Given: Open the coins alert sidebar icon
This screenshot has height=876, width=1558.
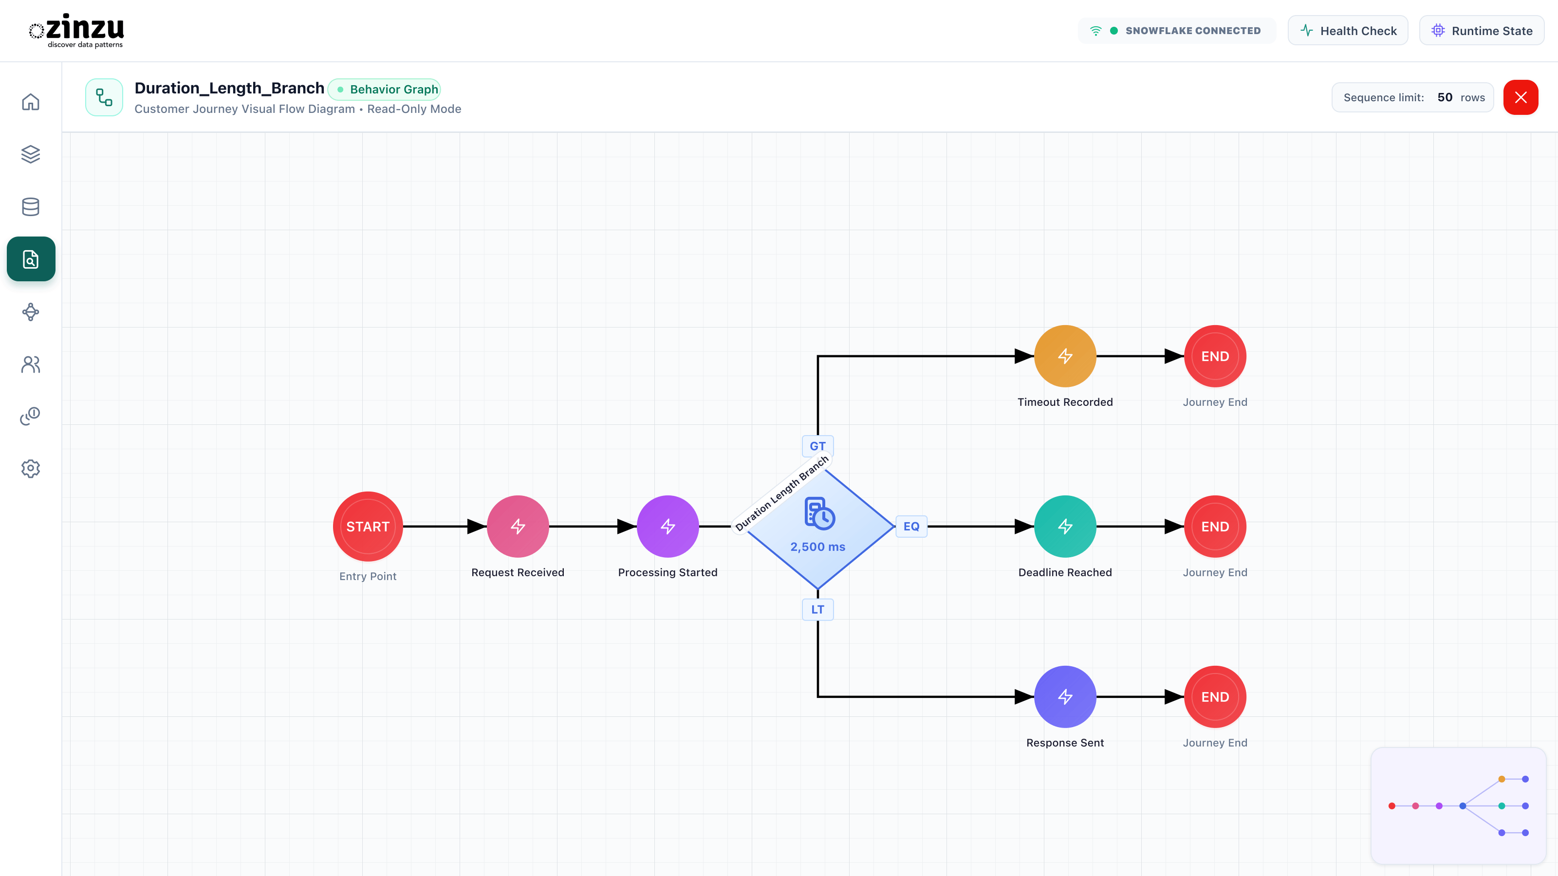Looking at the screenshot, I should coord(30,416).
